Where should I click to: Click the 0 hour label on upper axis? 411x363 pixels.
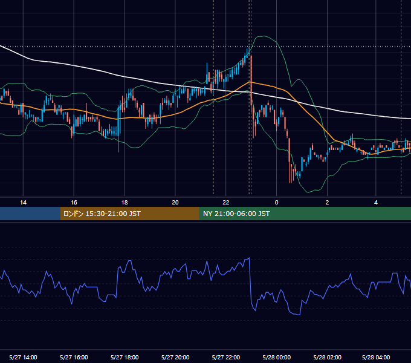click(276, 203)
